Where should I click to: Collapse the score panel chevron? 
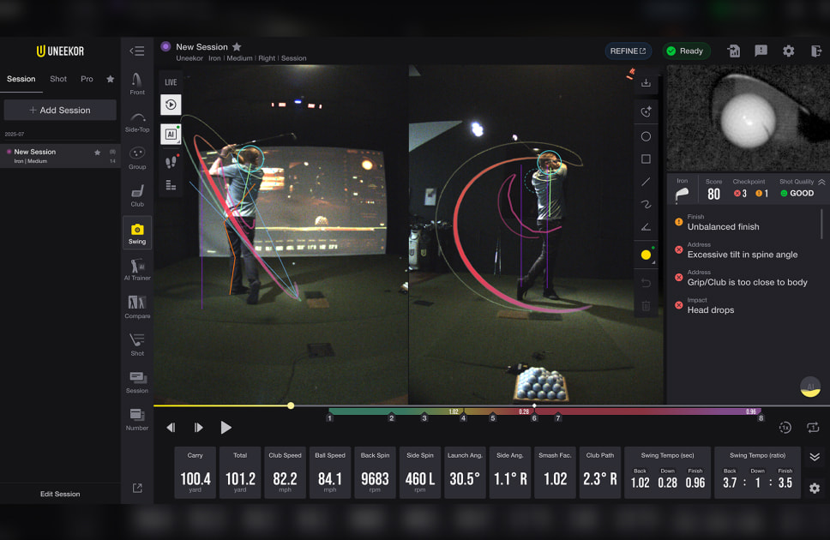tap(821, 182)
